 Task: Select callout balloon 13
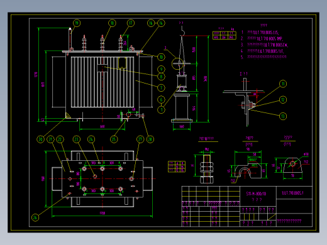pyautogui.click(x=283, y=116)
